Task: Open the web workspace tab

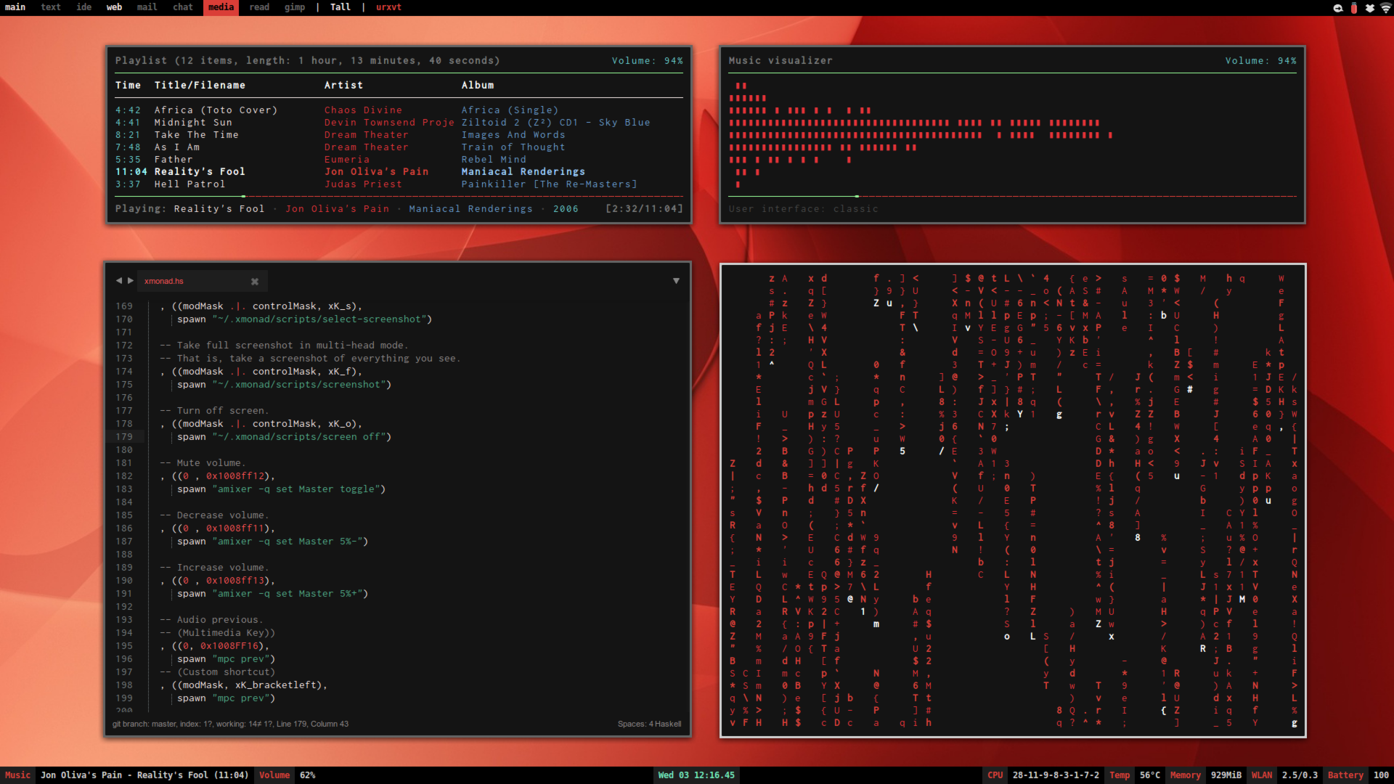Action: [x=112, y=7]
